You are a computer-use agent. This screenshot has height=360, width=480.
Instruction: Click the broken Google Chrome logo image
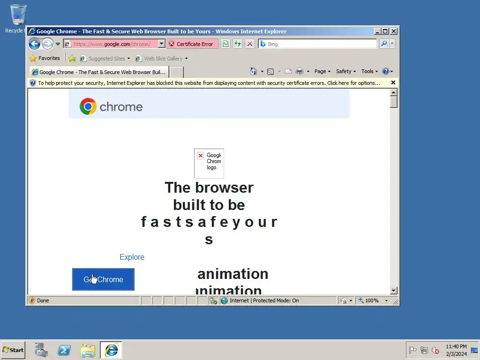click(x=209, y=163)
